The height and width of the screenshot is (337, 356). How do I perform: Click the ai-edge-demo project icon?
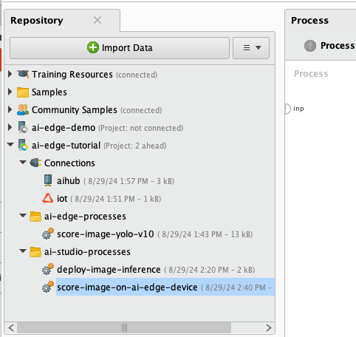[23, 127]
